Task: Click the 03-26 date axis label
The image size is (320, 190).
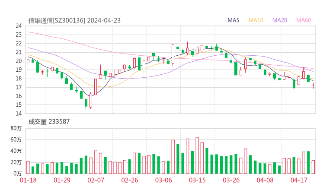Action: click(x=231, y=180)
